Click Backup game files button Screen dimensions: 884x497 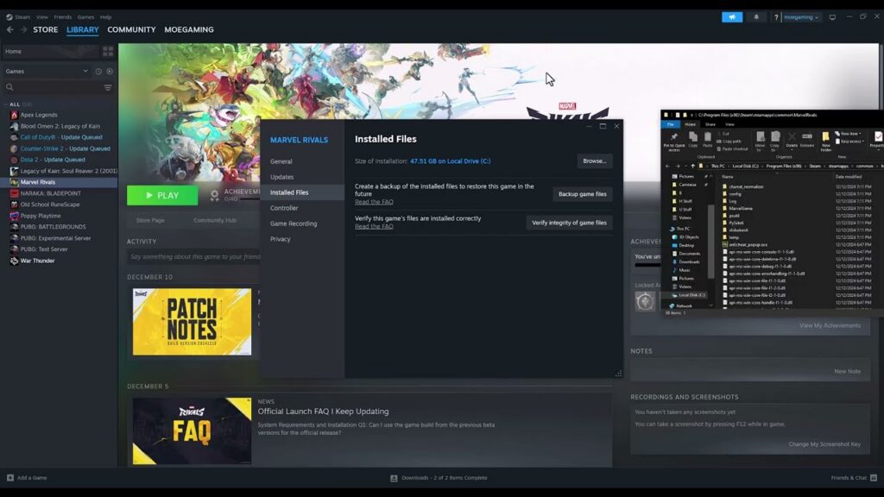(583, 194)
